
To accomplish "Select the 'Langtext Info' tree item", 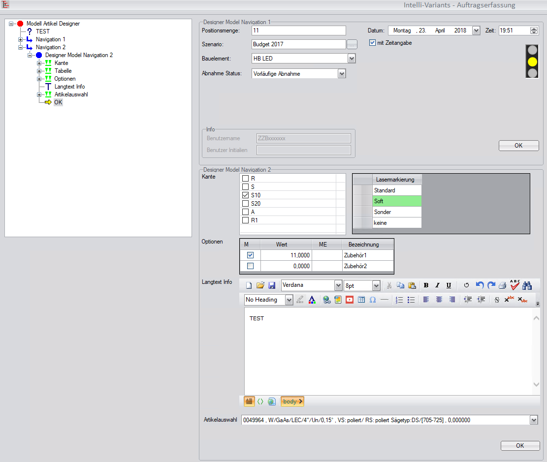I will (x=70, y=87).
